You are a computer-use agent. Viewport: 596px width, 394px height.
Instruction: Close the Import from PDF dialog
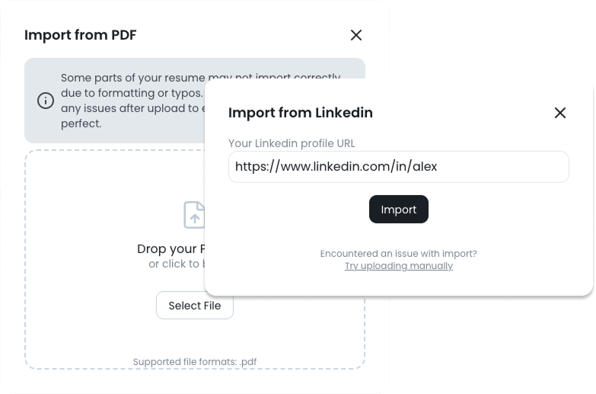(355, 35)
